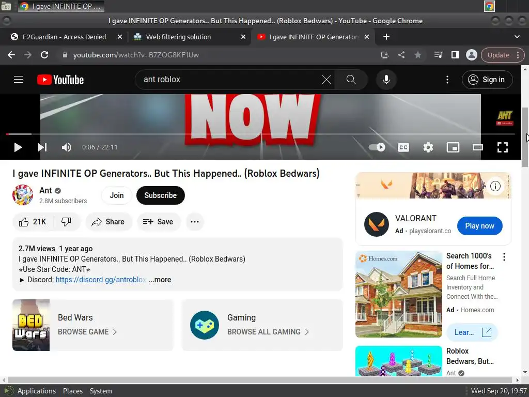Open YouTube settings three-dot menu
The width and height of the screenshot is (529, 397).
point(447,80)
